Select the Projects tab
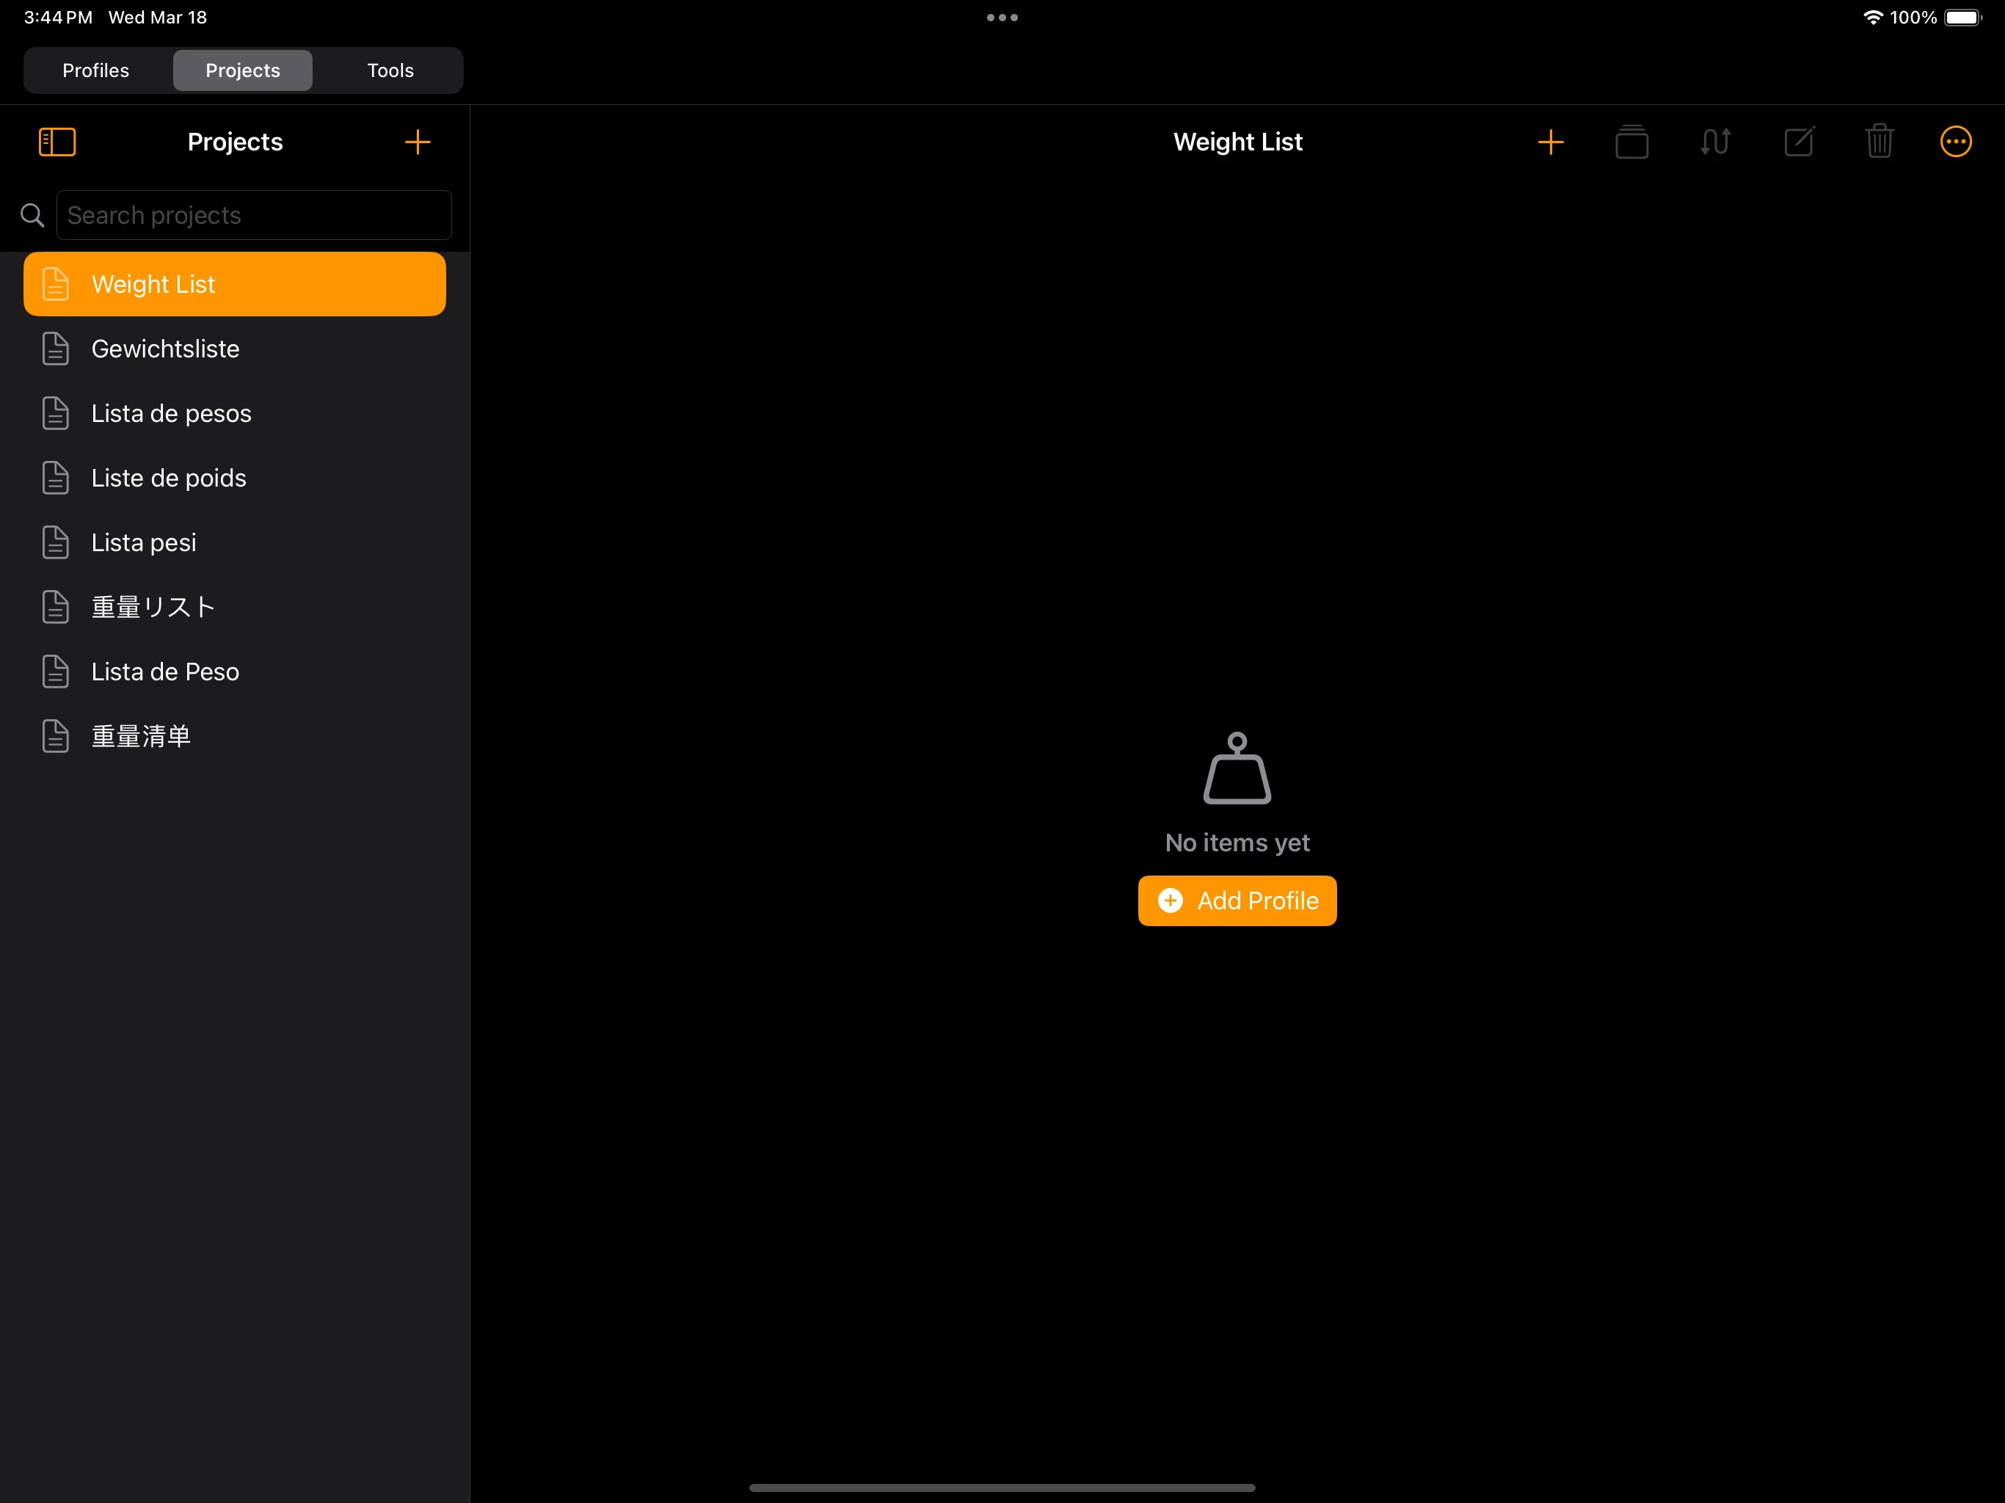Viewport: 2005px width, 1503px height. (243, 70)
